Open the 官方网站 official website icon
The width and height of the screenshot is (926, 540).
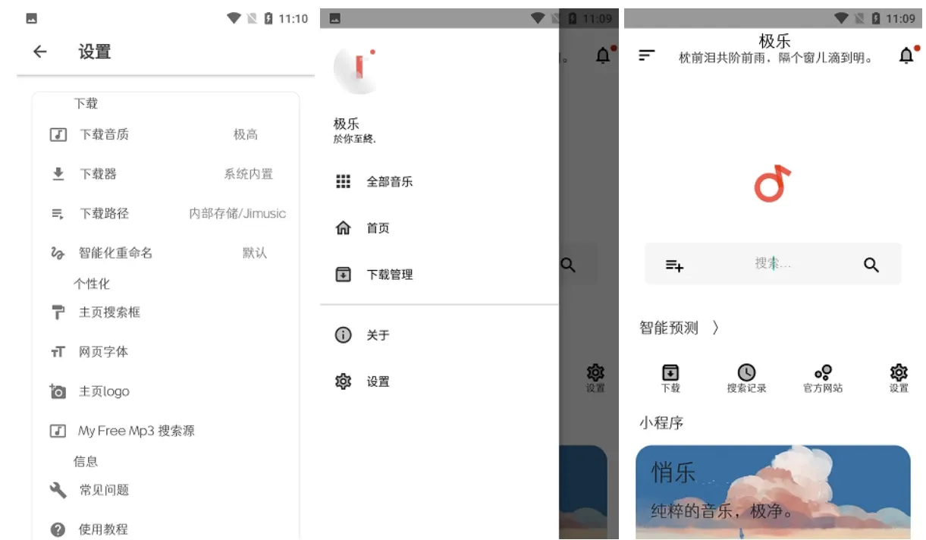(822, 378)
